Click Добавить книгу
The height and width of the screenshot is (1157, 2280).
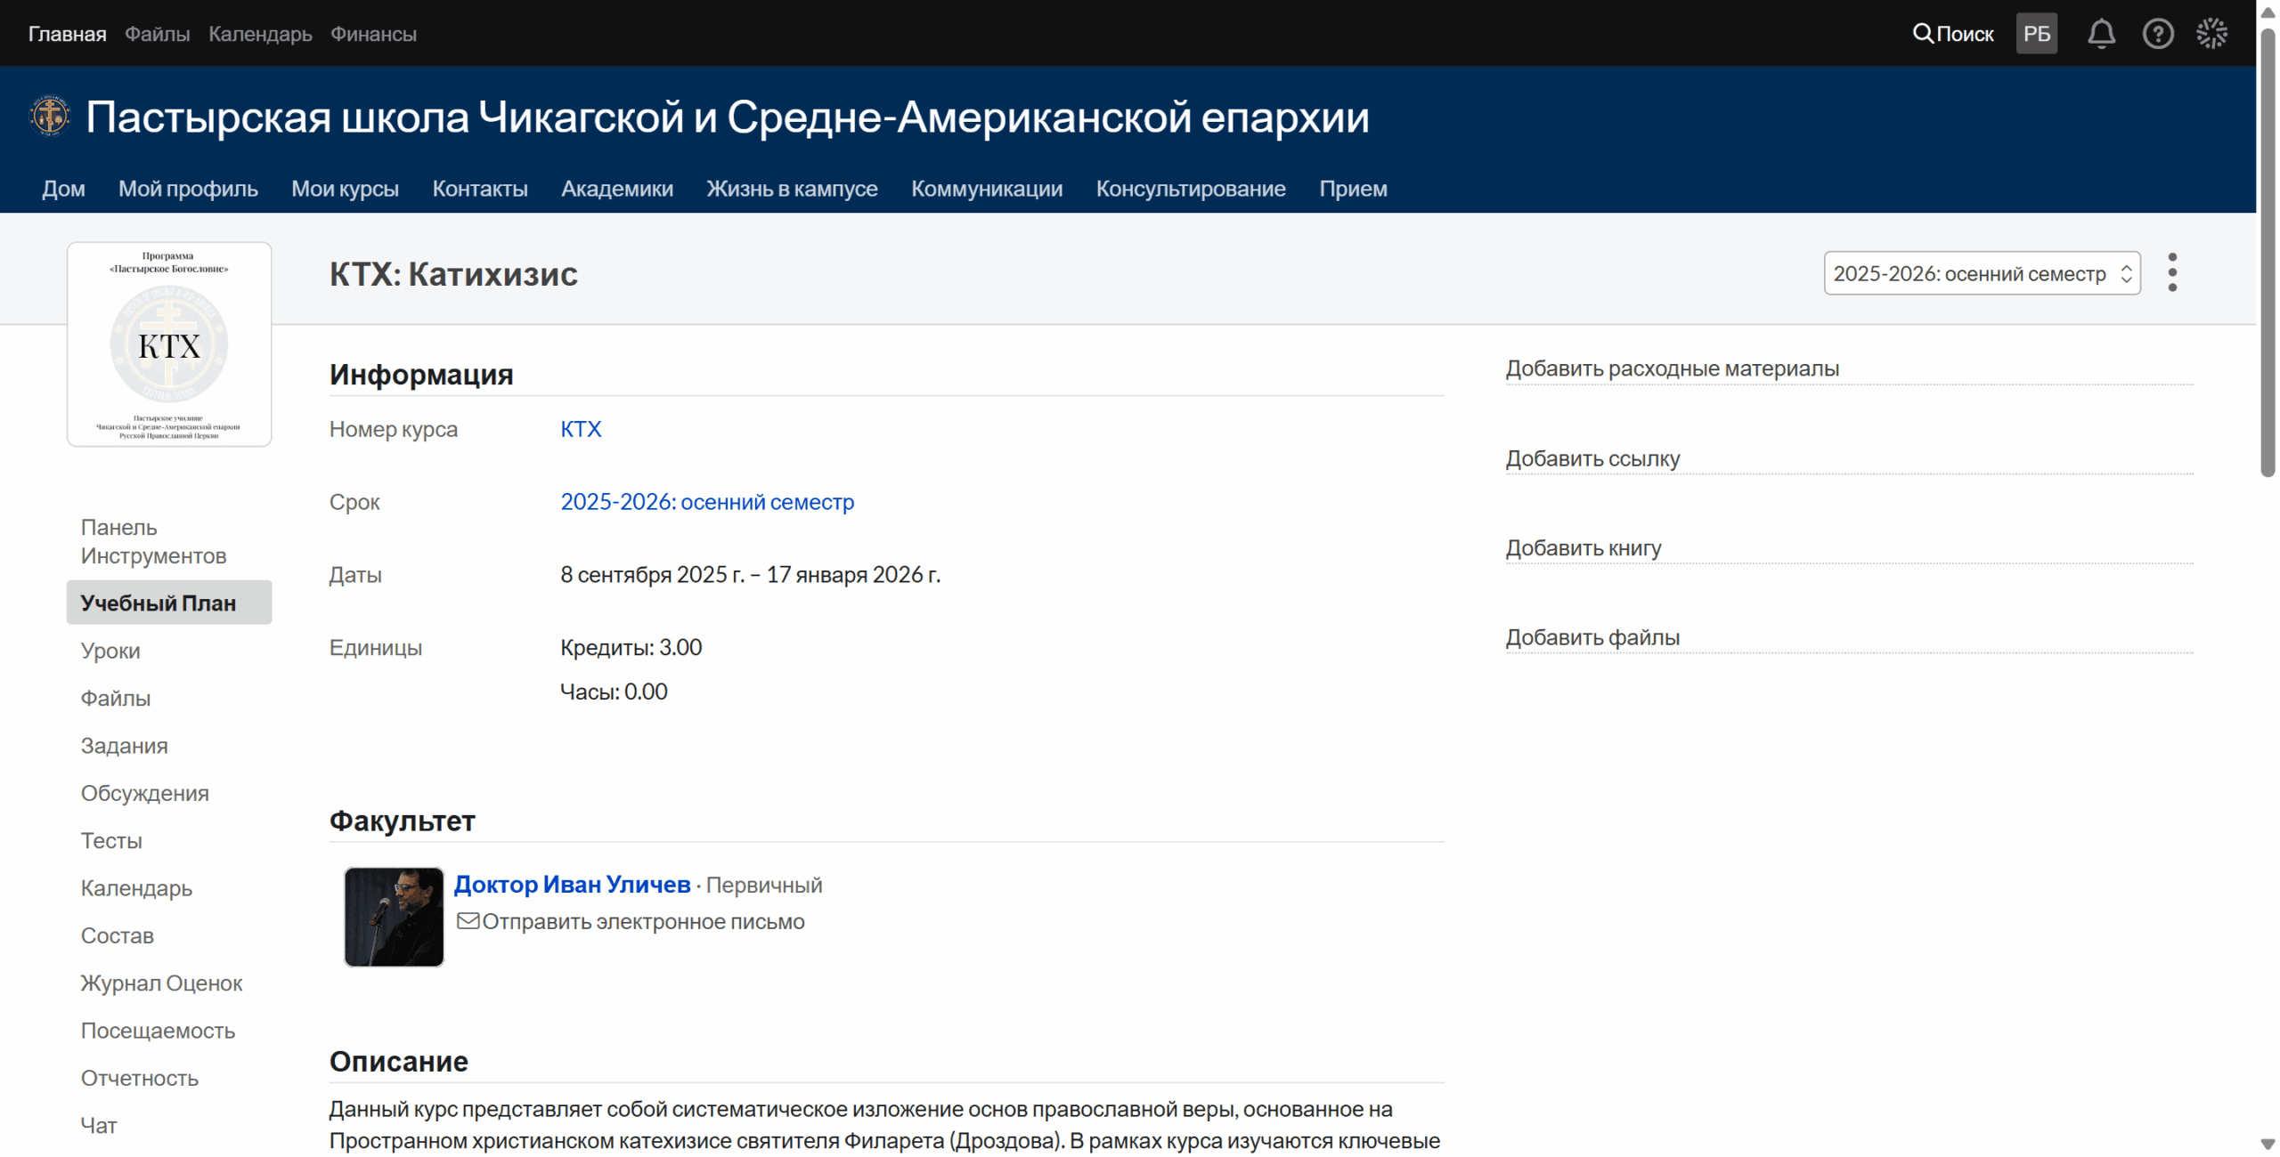coord(1583,547)
